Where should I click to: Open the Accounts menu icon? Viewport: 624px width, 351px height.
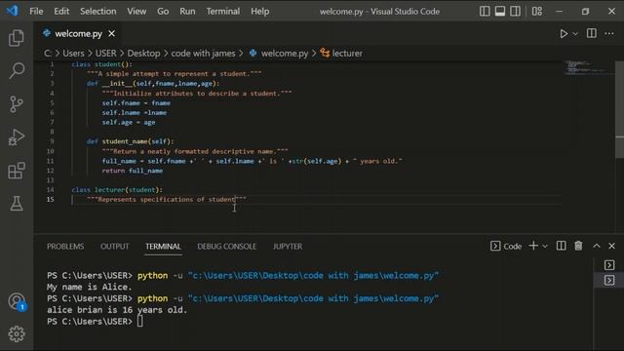[17, 301]
